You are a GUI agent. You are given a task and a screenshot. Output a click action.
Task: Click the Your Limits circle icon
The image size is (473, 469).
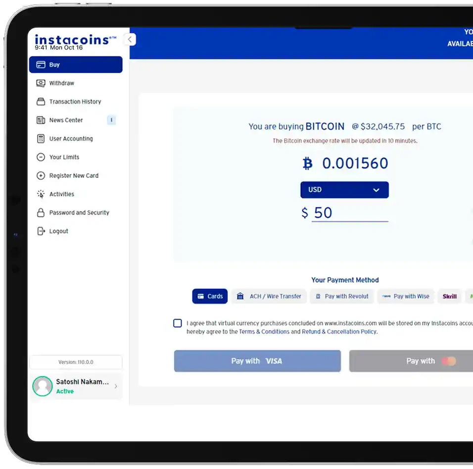[x=41, y=157]
